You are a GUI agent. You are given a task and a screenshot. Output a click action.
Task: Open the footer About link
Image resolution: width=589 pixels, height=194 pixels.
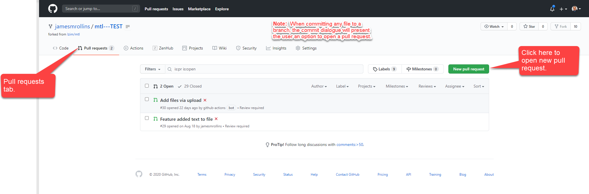click(x=489, y=175)
